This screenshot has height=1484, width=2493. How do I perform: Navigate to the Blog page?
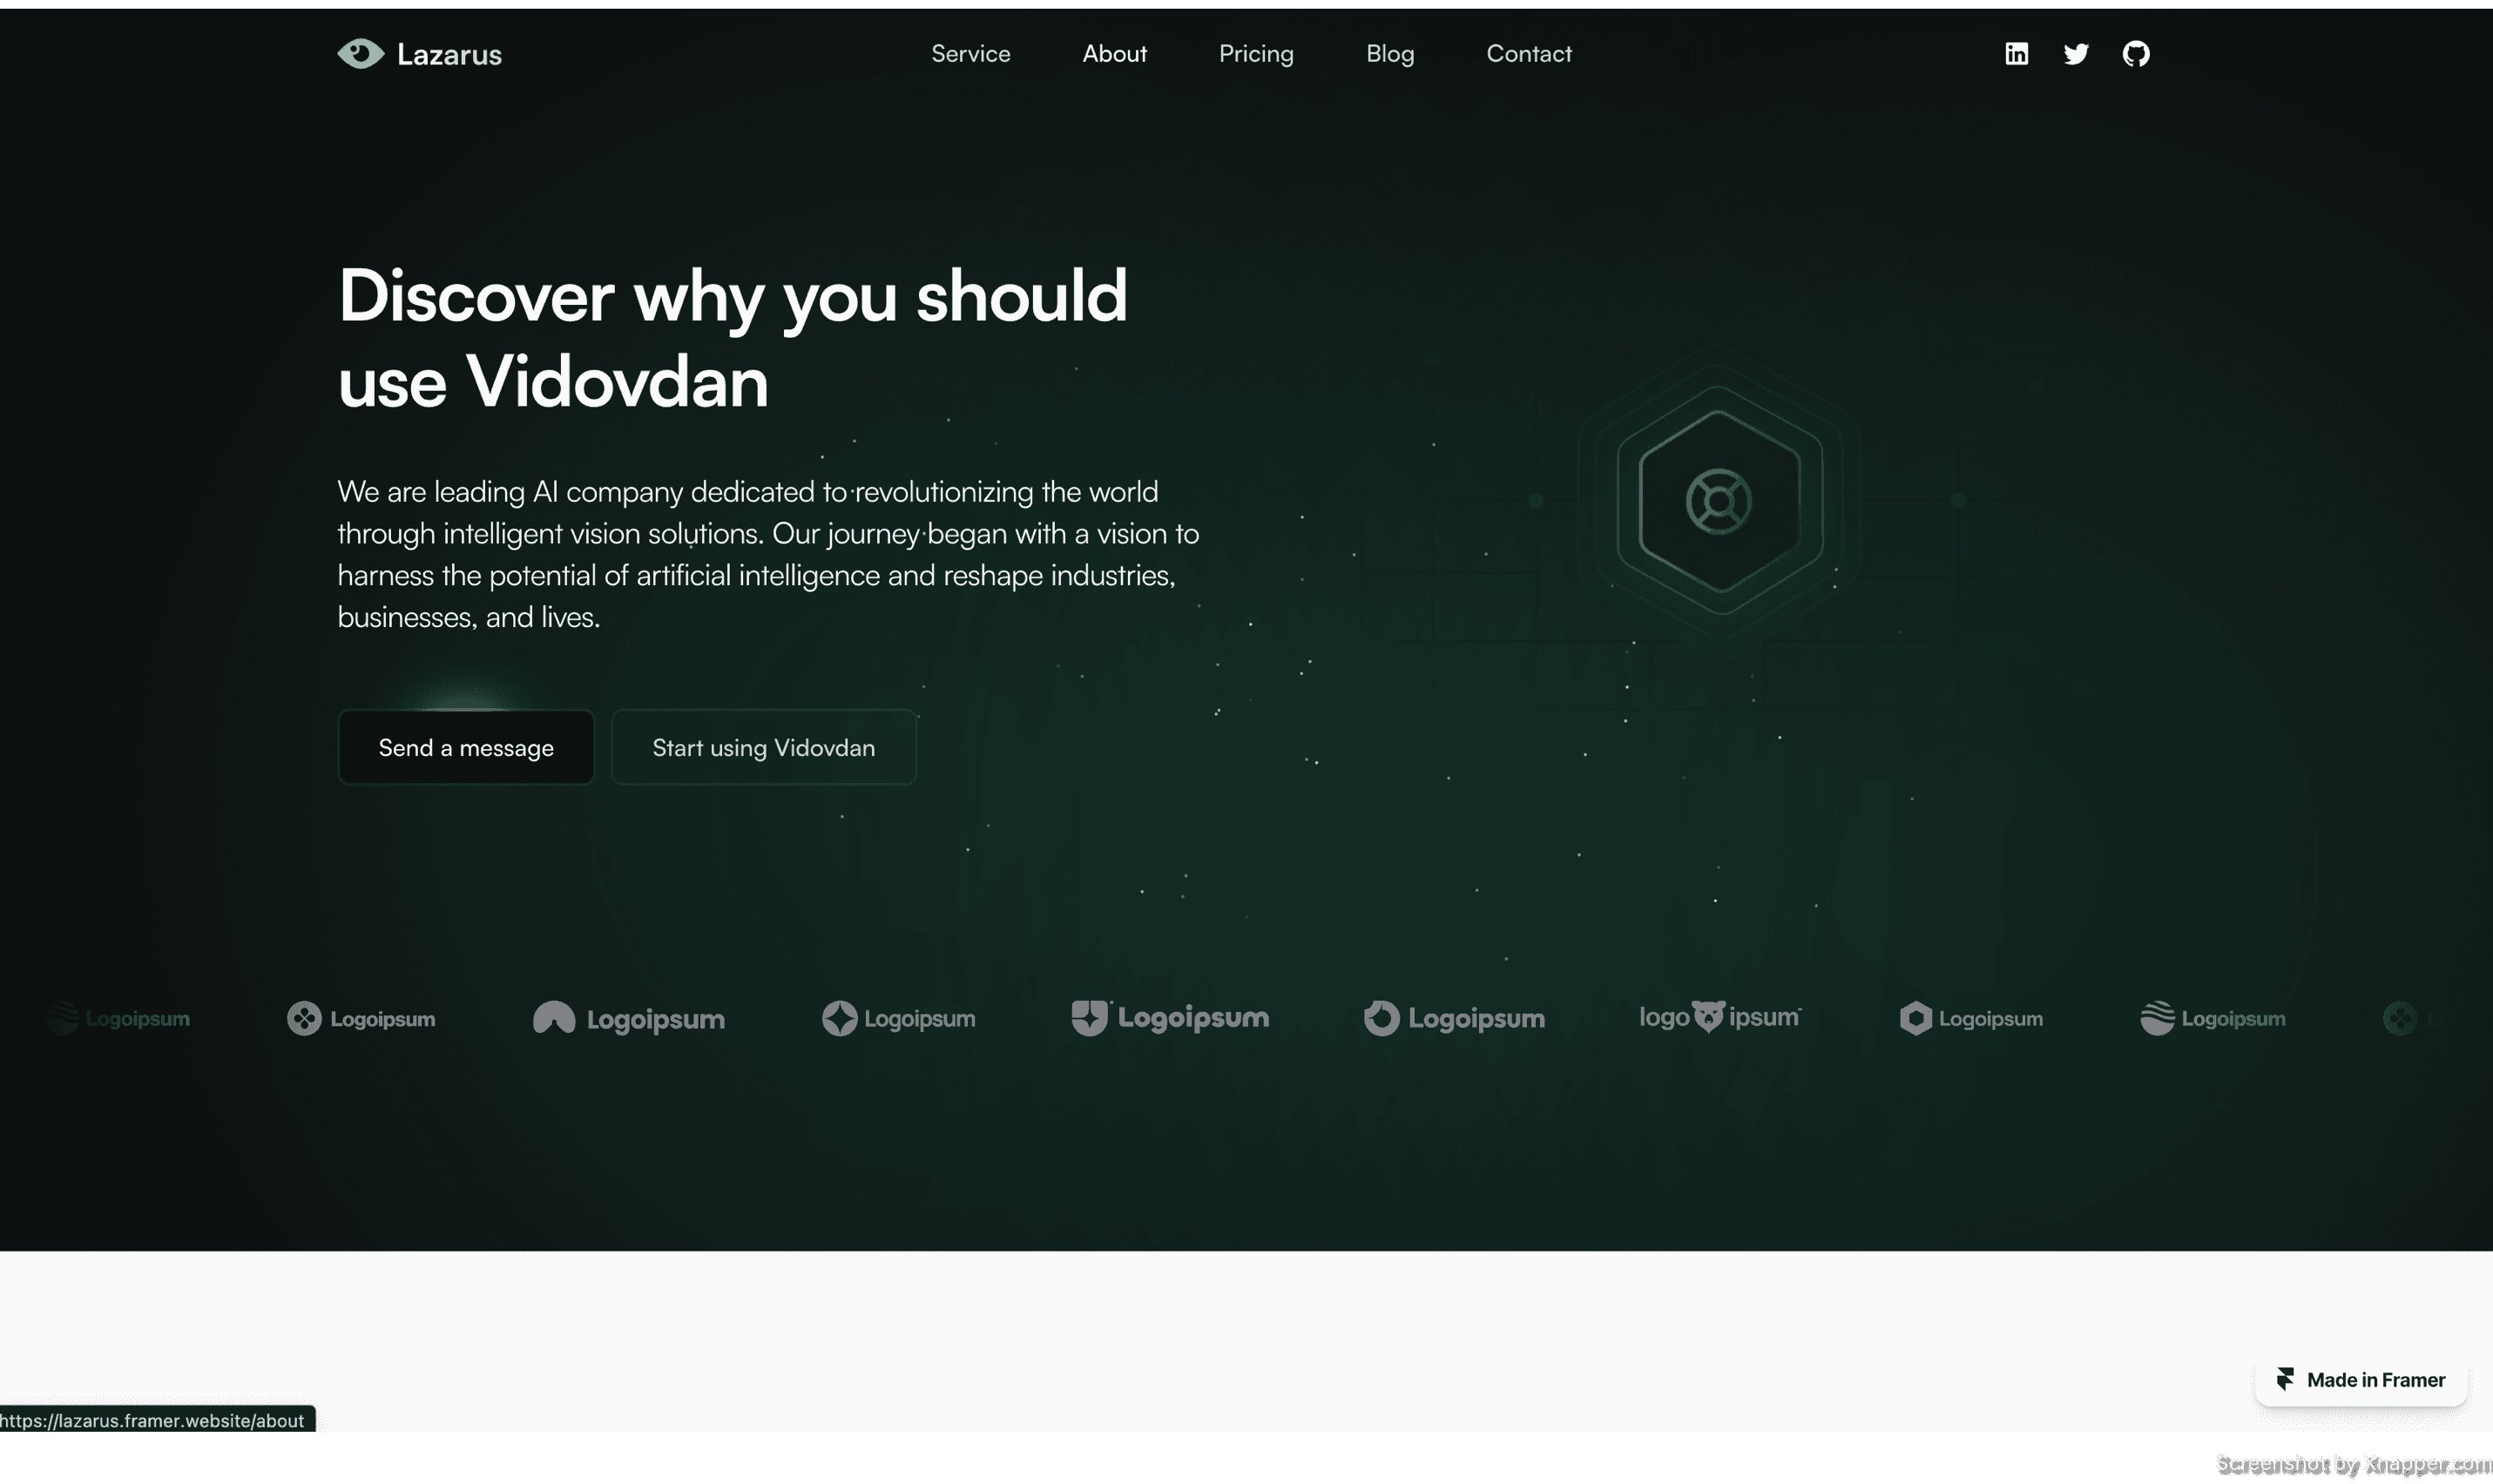click(x=1390, y=53)
